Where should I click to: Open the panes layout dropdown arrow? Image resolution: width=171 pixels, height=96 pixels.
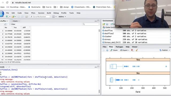coord(56,17)
